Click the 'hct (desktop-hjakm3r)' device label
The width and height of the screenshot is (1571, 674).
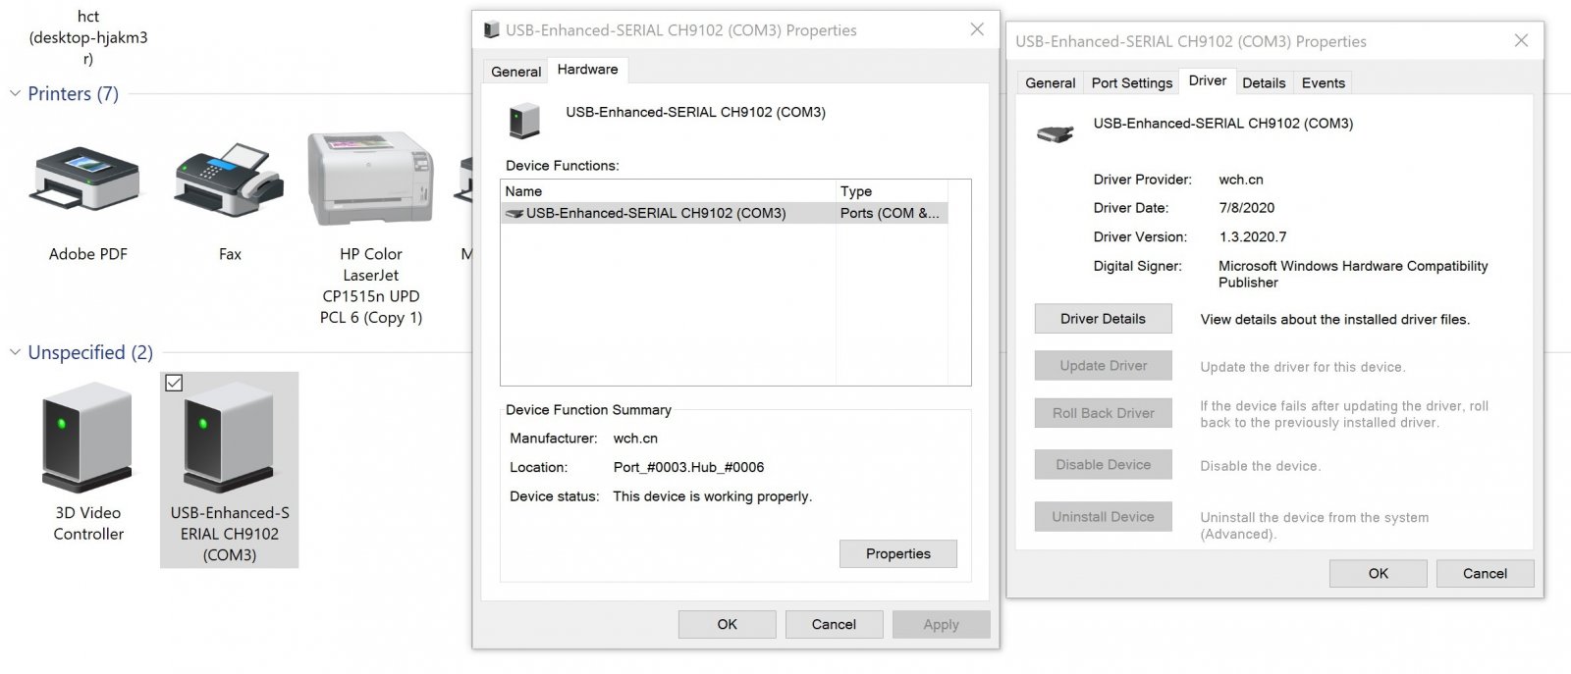(x=88, y=37)
